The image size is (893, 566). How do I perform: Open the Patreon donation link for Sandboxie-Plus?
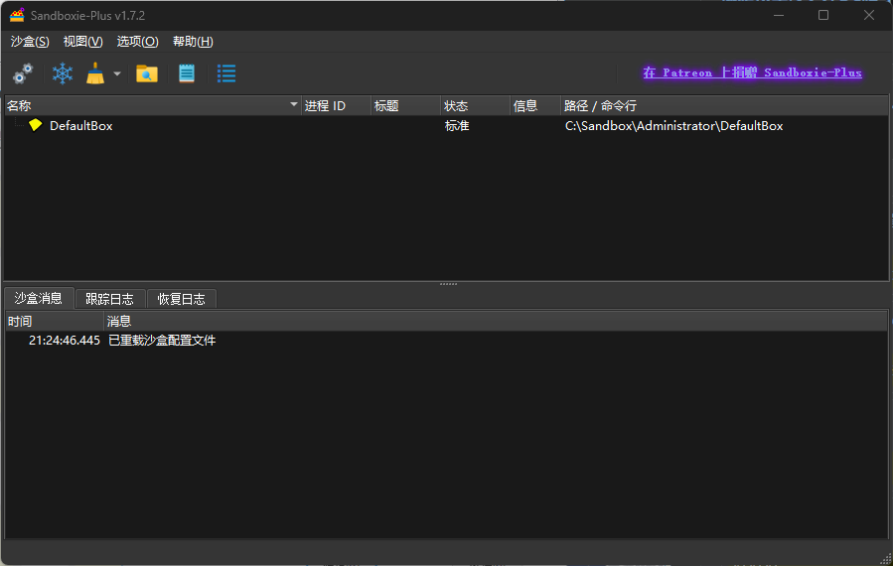752,72
